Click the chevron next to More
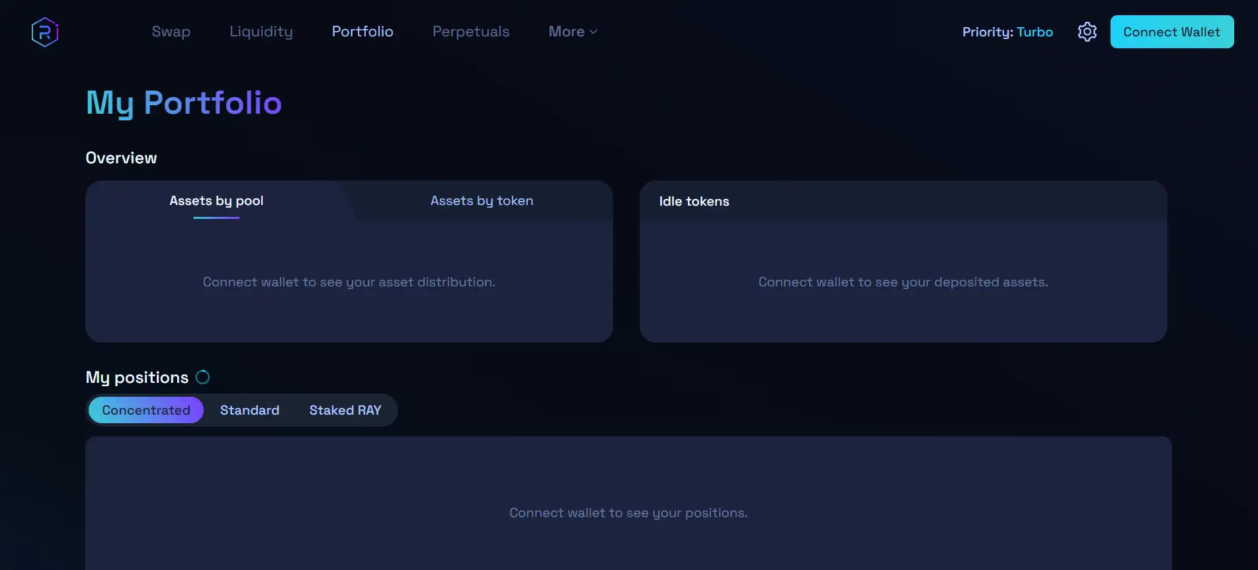The image size is (1258, 570). click(593, 32)
